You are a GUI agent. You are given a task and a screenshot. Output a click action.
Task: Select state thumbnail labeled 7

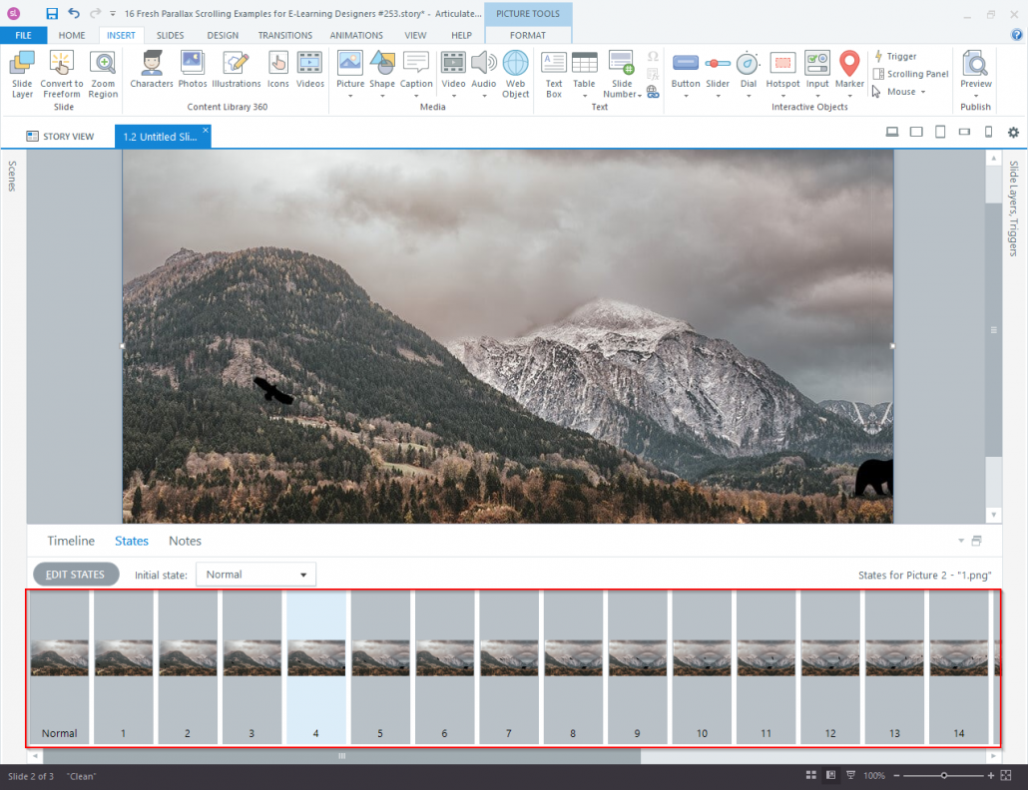pyautogui.click(x=508, y=668)
